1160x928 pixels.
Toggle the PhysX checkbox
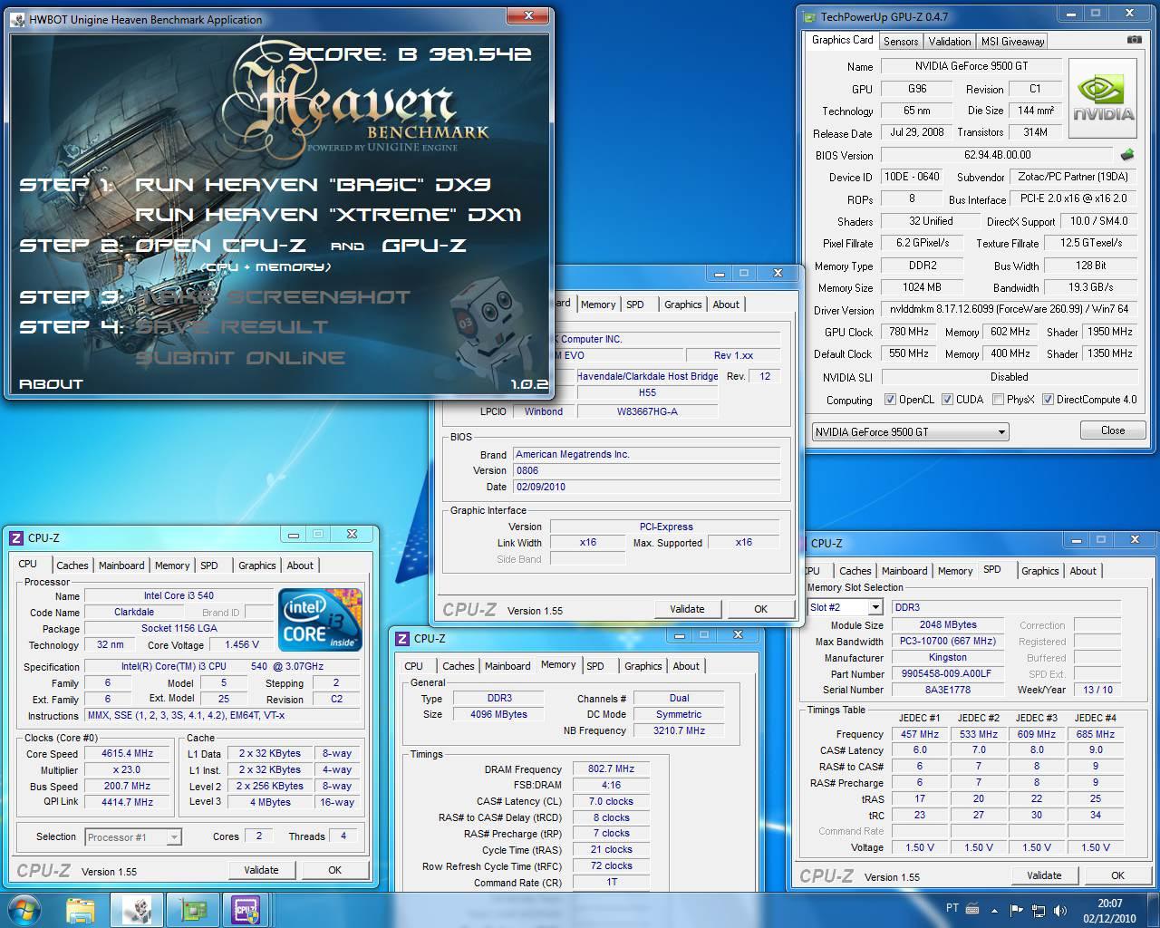pyautogui.click(x=998, y=400)
